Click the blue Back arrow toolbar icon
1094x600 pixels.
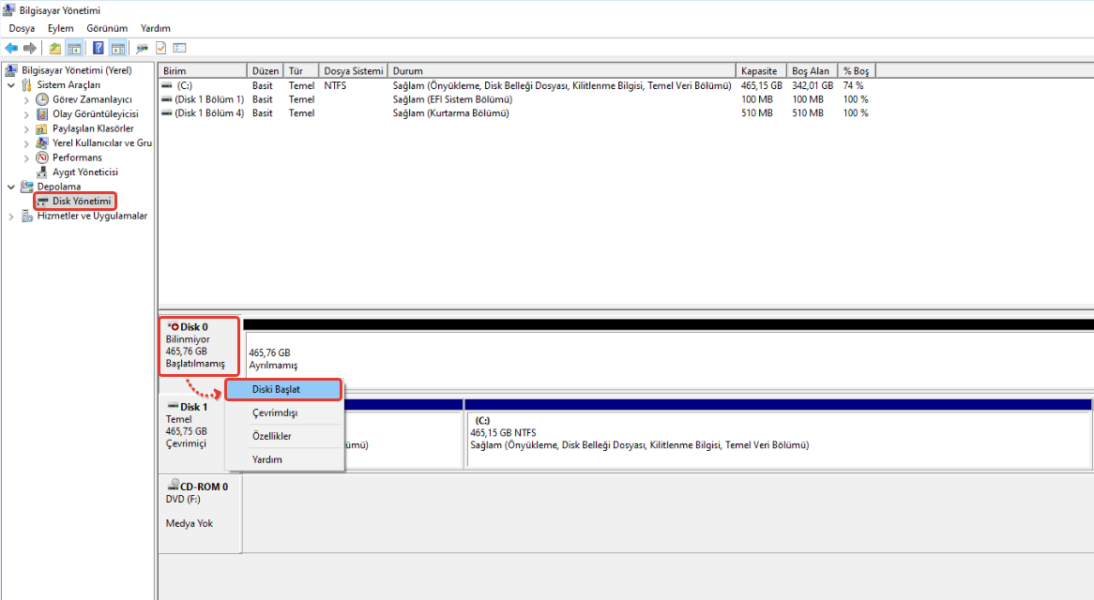11,48
